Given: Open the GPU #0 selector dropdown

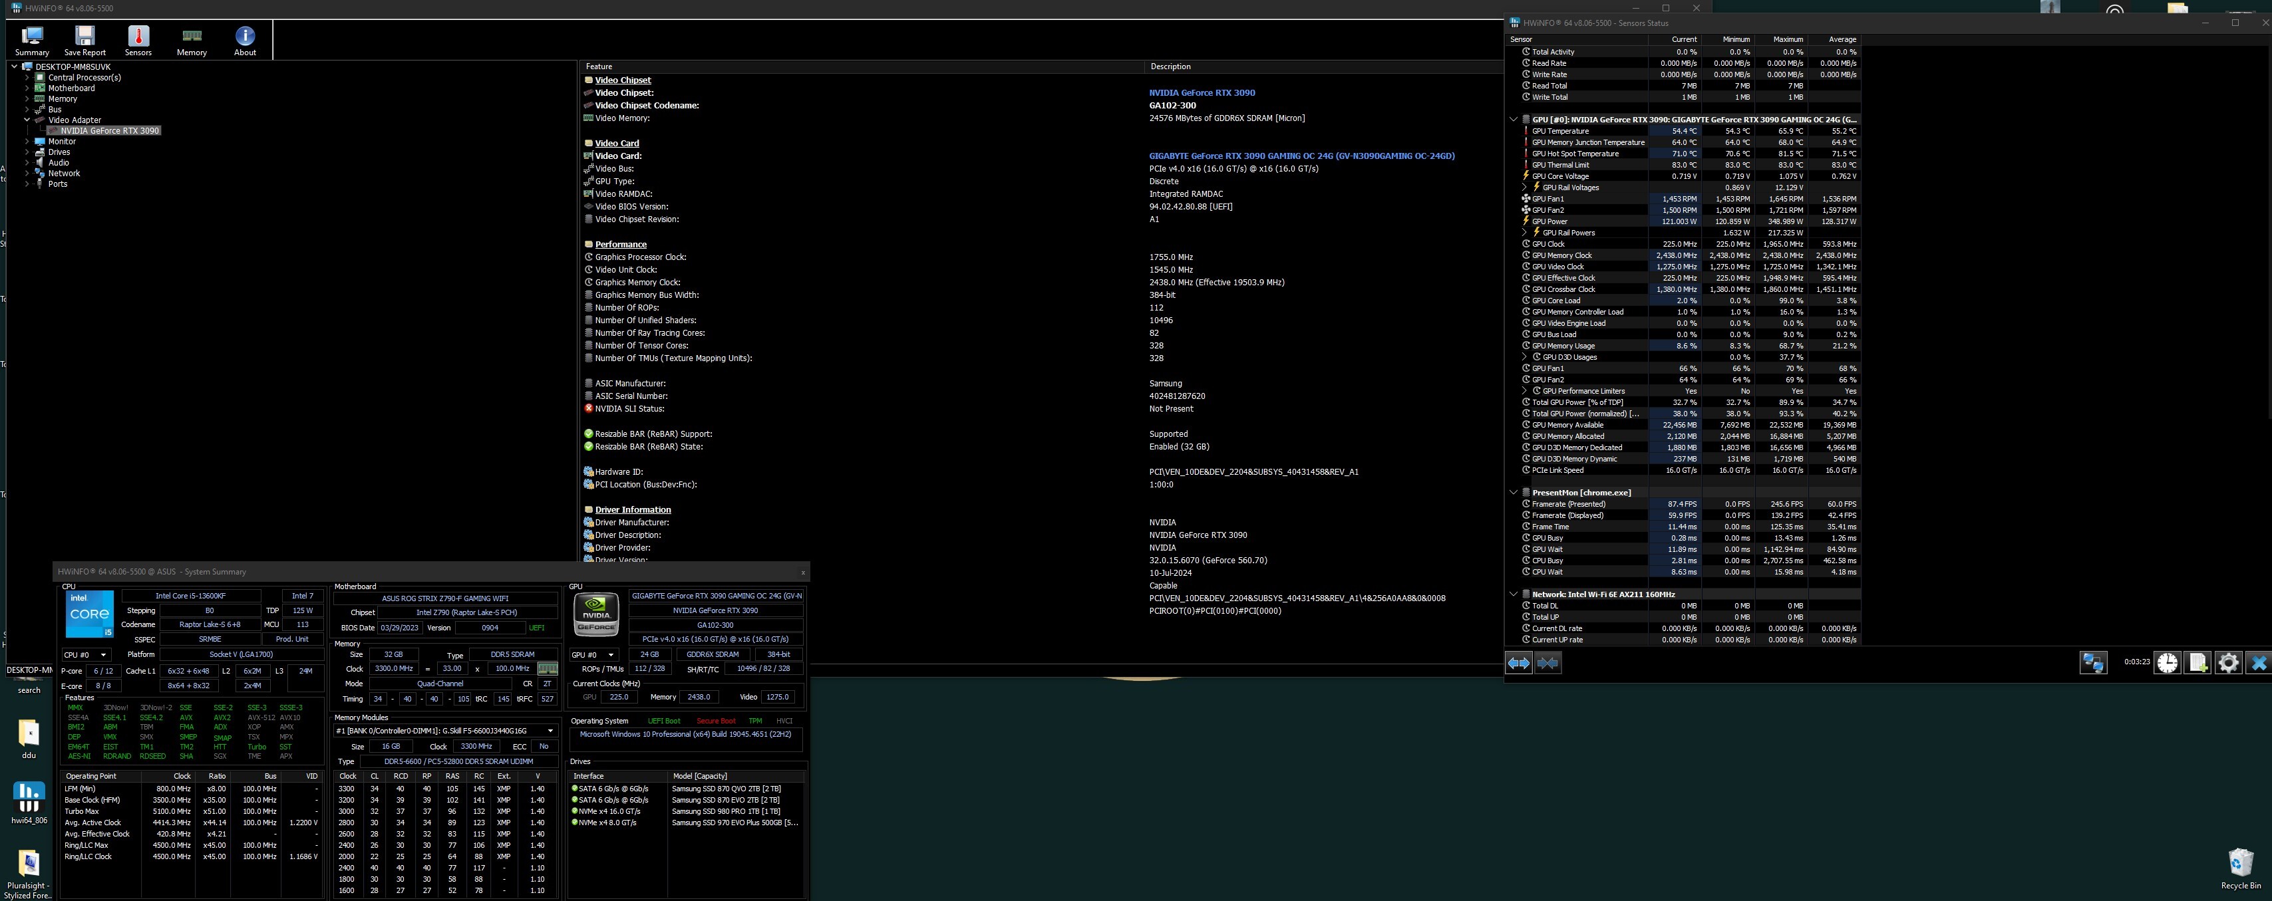Looking at the screenshot, I should pyautogui.click(x=593, y=655).
